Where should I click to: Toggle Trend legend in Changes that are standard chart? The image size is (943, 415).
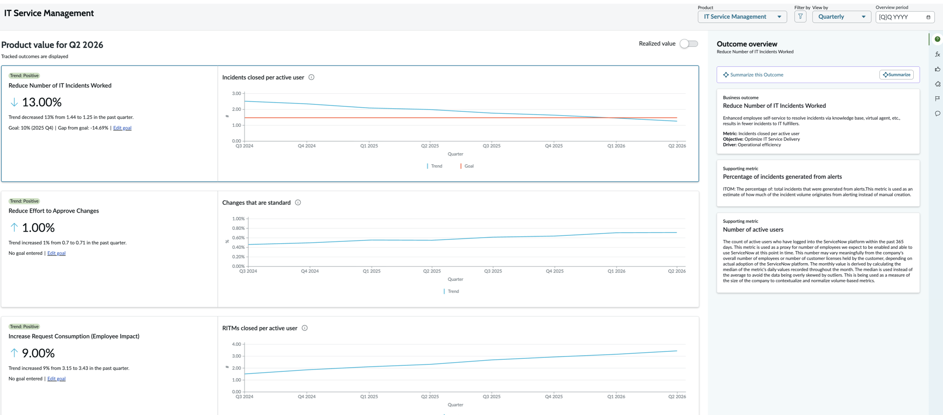452,292
